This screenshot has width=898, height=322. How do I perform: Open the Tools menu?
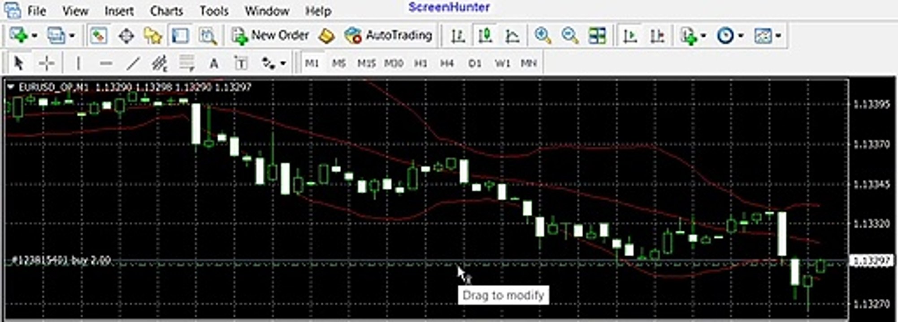click(x=214, y=11)
